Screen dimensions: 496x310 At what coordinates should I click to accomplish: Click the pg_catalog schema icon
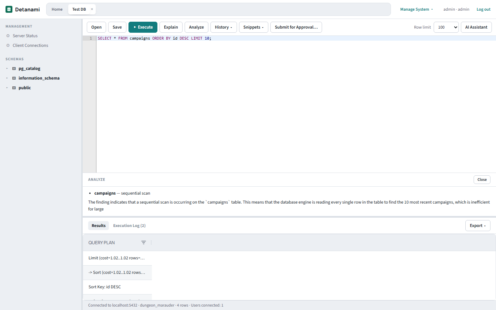pyautogui.click(x=14, y=69)
